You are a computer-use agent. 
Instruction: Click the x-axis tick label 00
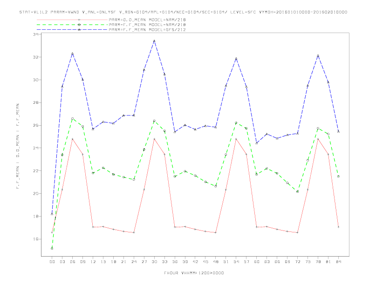52,262
